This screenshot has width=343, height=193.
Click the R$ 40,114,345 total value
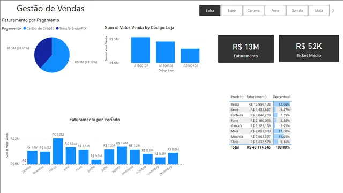[258, 147]
